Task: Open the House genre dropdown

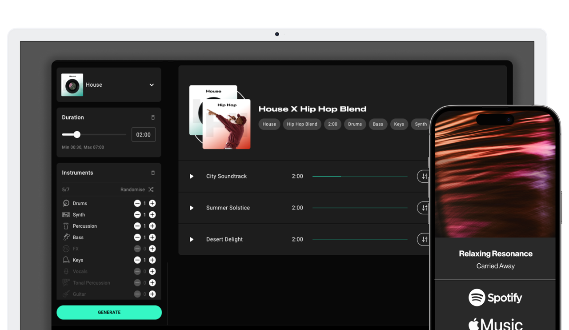Action: point(151,85)
